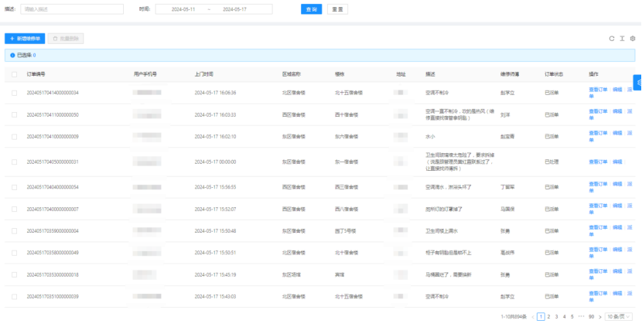Go to next page arrow
Viewport: 642px width, 327px height.
599,317
